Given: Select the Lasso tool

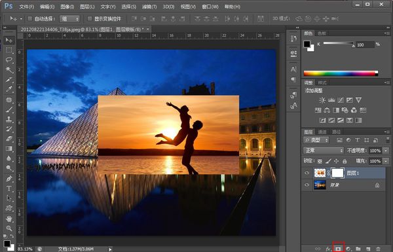Looking at the screenshot, I should click(9, 60).
